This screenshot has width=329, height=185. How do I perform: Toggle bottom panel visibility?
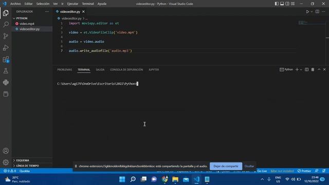[x=282, y=4]
